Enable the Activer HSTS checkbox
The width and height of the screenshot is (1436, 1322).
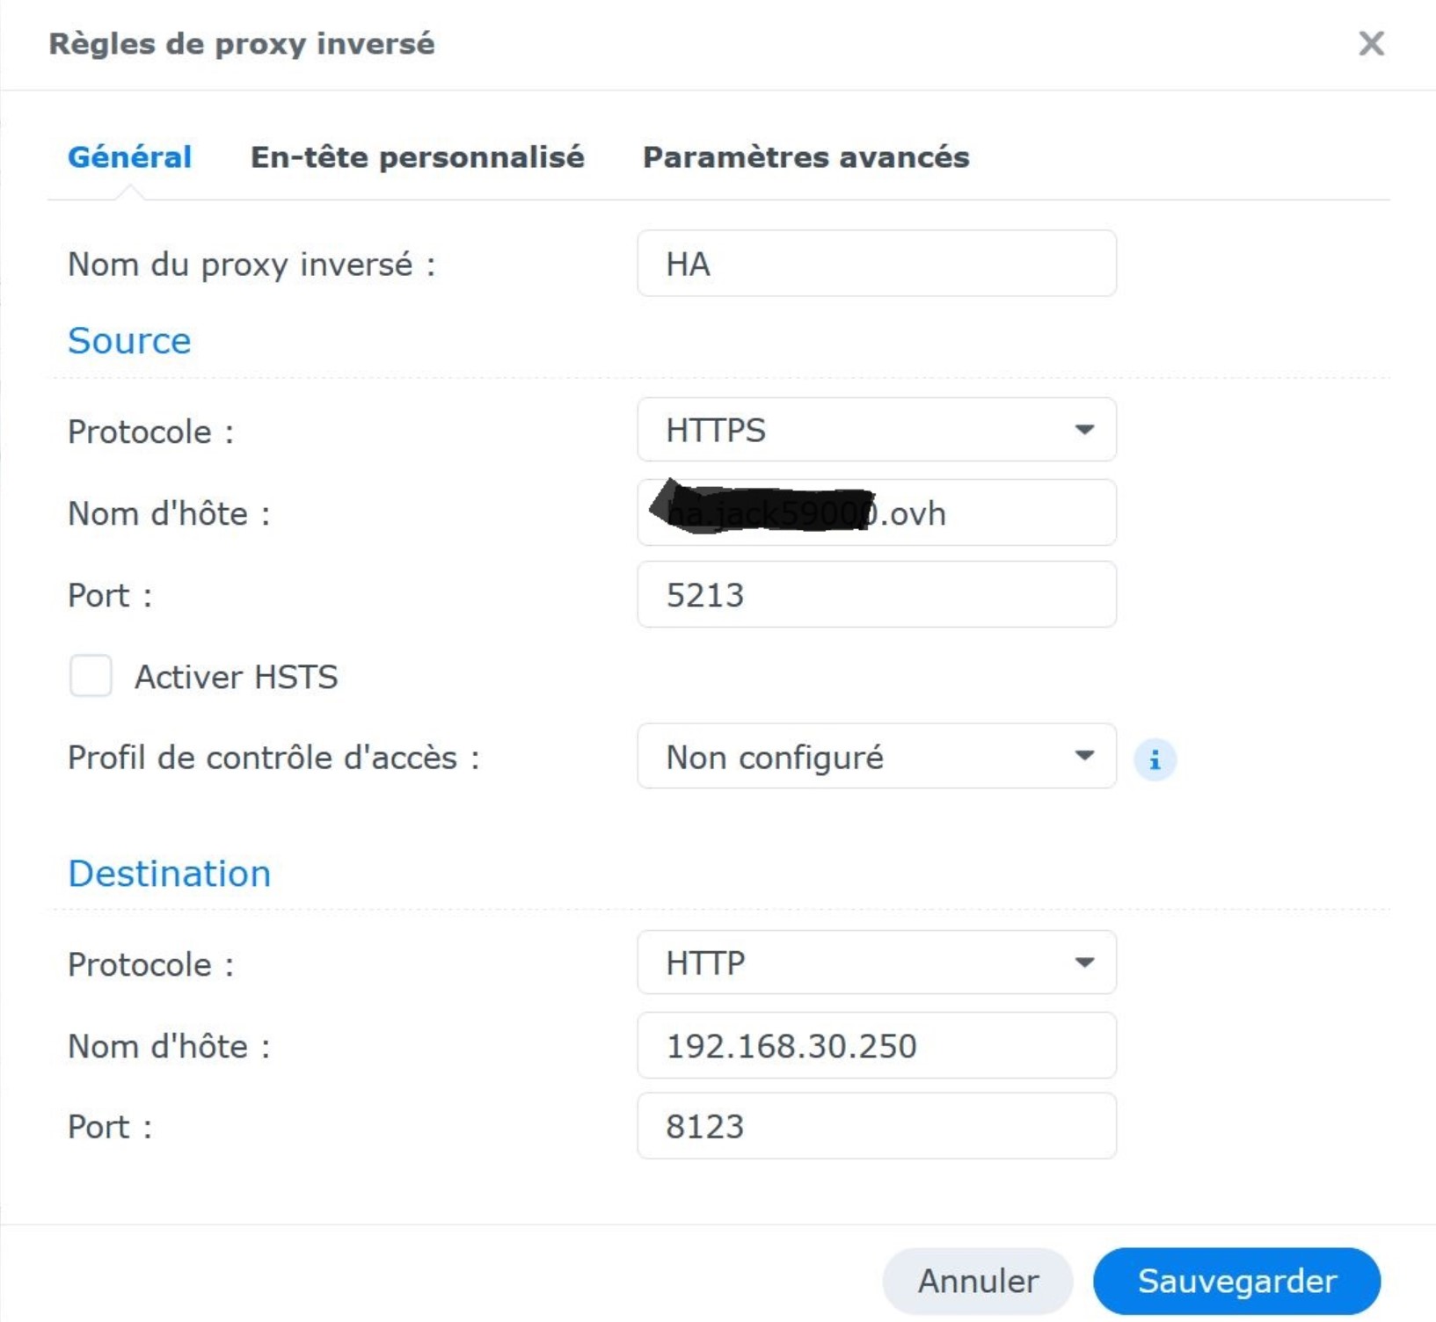(x=91, y=676)
